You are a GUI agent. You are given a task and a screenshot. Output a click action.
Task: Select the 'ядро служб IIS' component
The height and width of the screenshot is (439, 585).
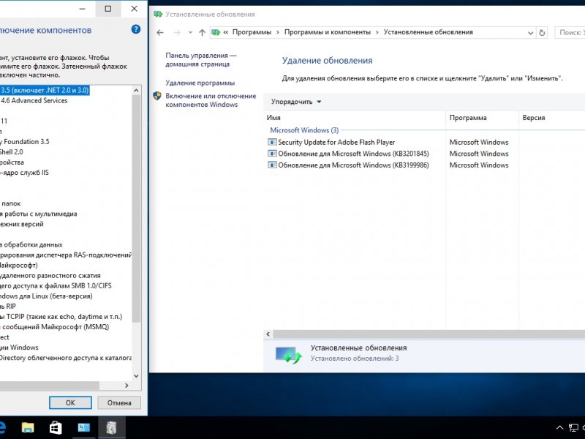click(x=24, y=173)
